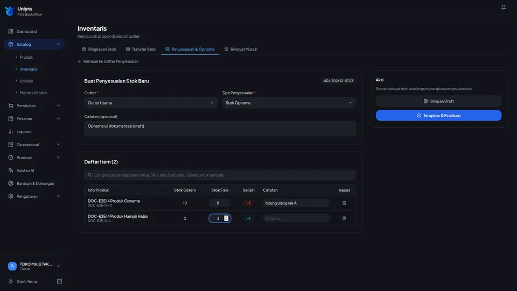
Task: Expand the Pembelian menu chevron
Action: [x=58, y=106]
